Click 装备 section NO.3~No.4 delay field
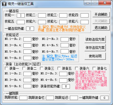Viewport: 113px width, 105px height. tap(27, 80)
